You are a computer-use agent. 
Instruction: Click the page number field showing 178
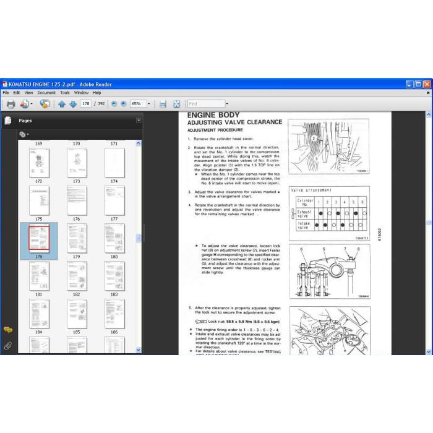pyautogui.click(x=86, y=104)
